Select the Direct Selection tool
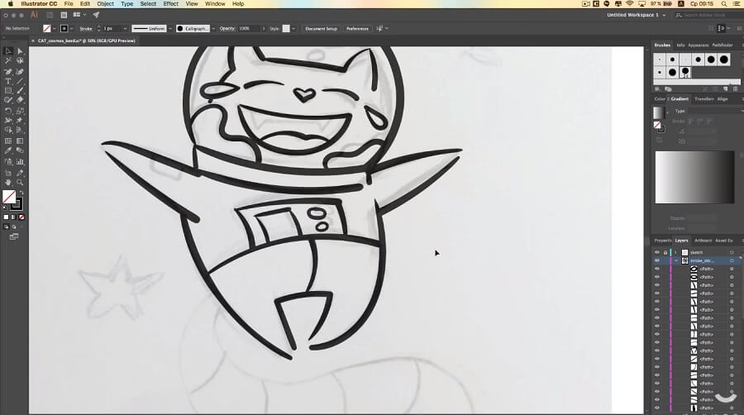Image resolution: width=744 pixels, height=415 pixels. pyautogui.click(x=20, y=51)
